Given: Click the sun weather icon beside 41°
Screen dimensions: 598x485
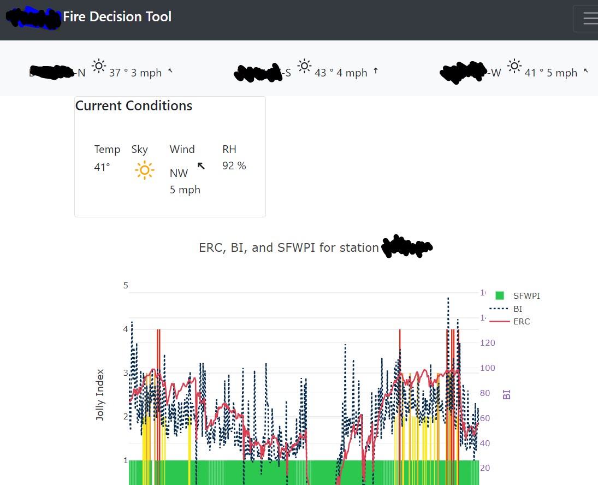Looking at the screenshot, I should point(514,66).
